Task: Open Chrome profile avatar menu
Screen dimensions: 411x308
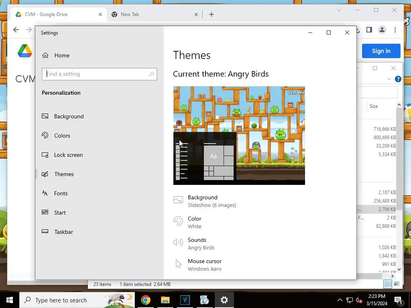Action: pyautogui.click(x=382, y=30)
